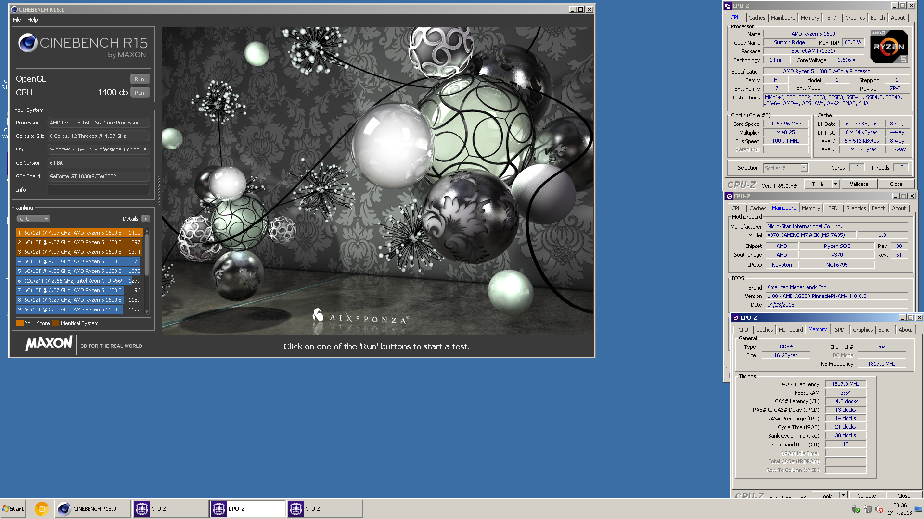The width and height of the screenshot is (924, 519).
Task: Select ranking entry 7 scoring 1196
Action: click(79, 290)
